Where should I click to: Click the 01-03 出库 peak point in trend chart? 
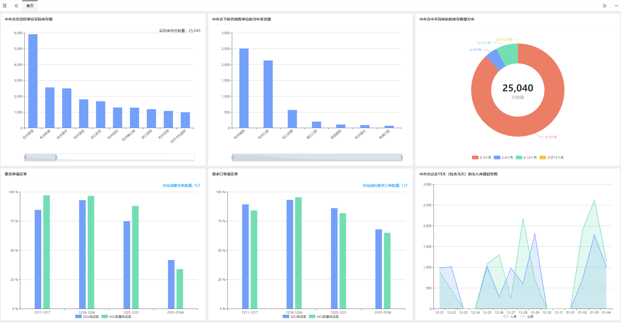[x=594, y=200]
